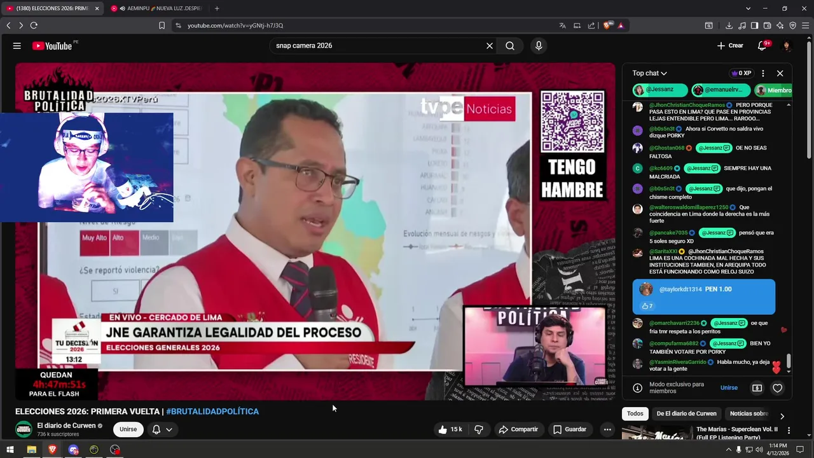This screenshot has width=814, height=458.
Task: Open the YouTube guide hamburger menu
Action: pyautogui.click(x=17, y=46)
